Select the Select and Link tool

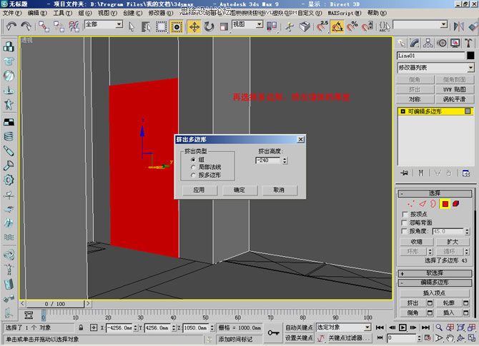pos(44,26)
